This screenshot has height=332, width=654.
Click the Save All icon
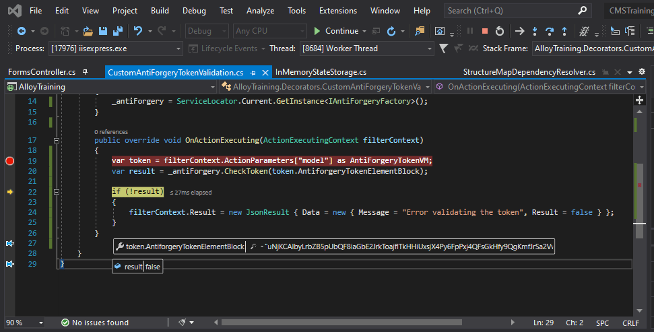point(118,31)
